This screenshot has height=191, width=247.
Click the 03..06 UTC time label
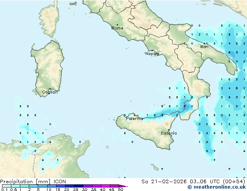coord(205,182)
